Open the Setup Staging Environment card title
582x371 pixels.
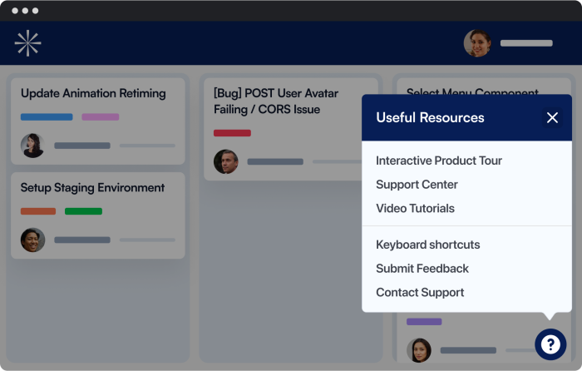tap(92, 187)
